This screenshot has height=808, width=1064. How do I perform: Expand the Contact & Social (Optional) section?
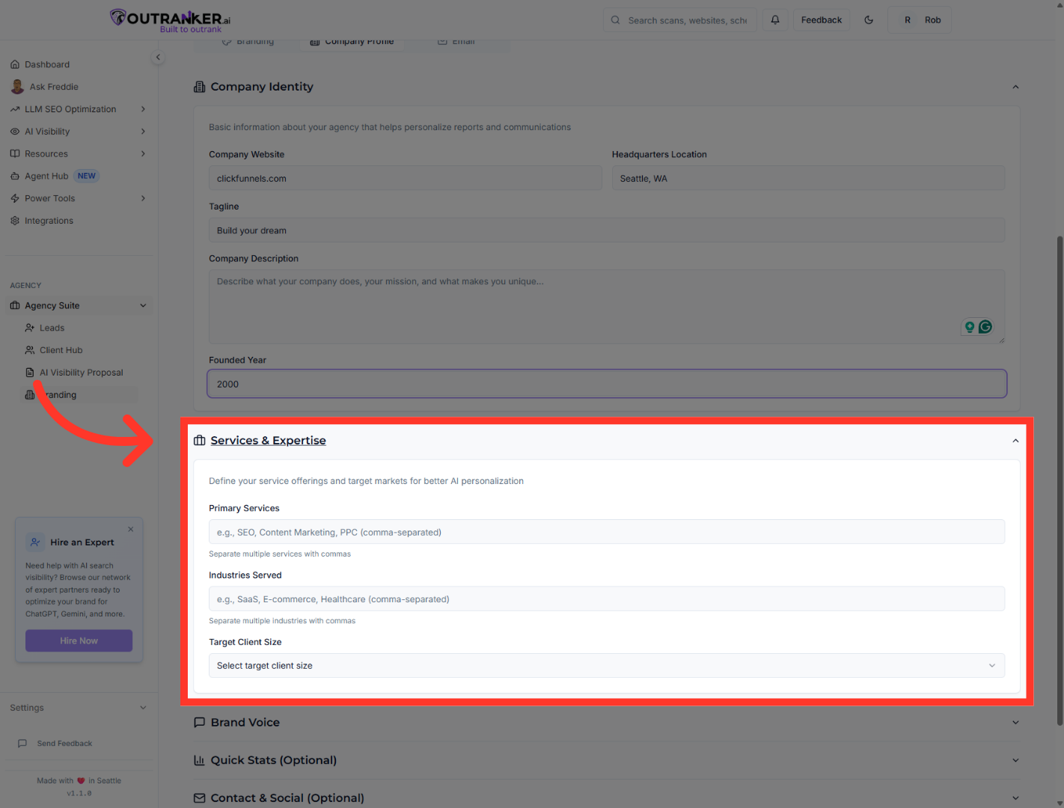[x=607, y=798]
